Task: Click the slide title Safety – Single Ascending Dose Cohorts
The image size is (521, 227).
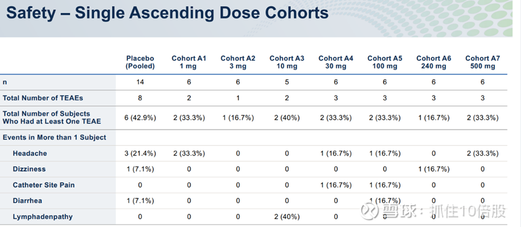Action: [x=168, y=13]
